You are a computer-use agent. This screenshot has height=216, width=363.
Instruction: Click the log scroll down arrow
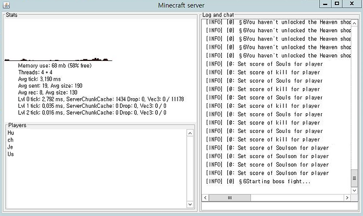(x=354, y=190)
